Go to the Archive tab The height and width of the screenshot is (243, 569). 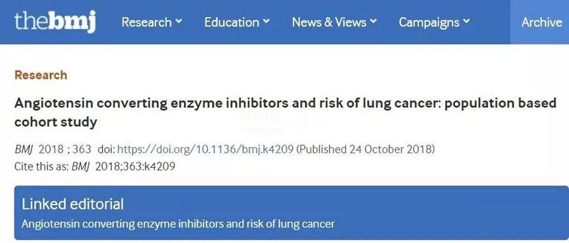click(x=541, y=22)
